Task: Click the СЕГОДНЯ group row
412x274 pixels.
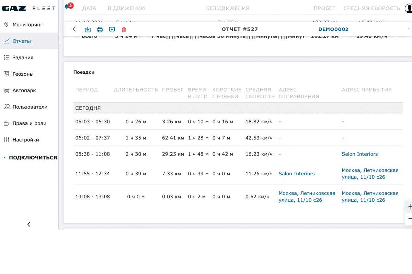Action: coord(238,108)
